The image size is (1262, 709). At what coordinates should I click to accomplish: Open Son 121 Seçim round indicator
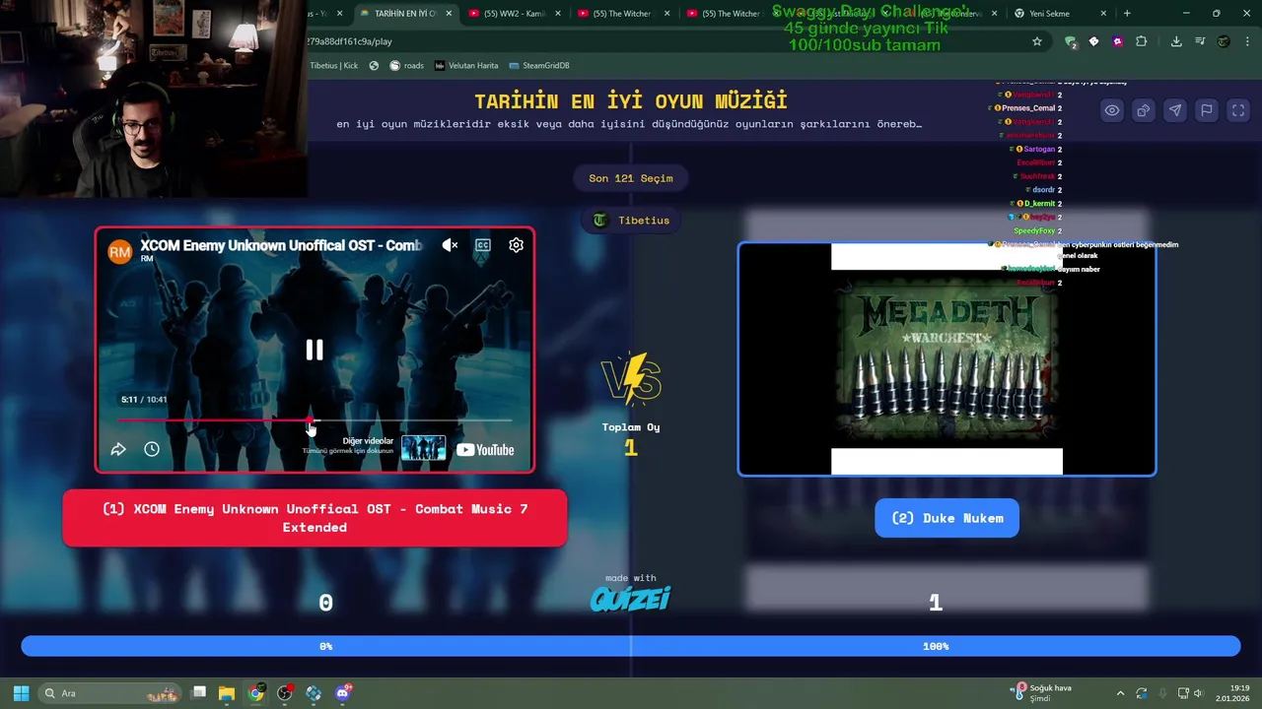[x=631, y=178]
